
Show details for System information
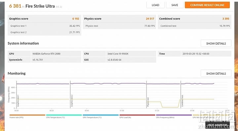point(216,44)
